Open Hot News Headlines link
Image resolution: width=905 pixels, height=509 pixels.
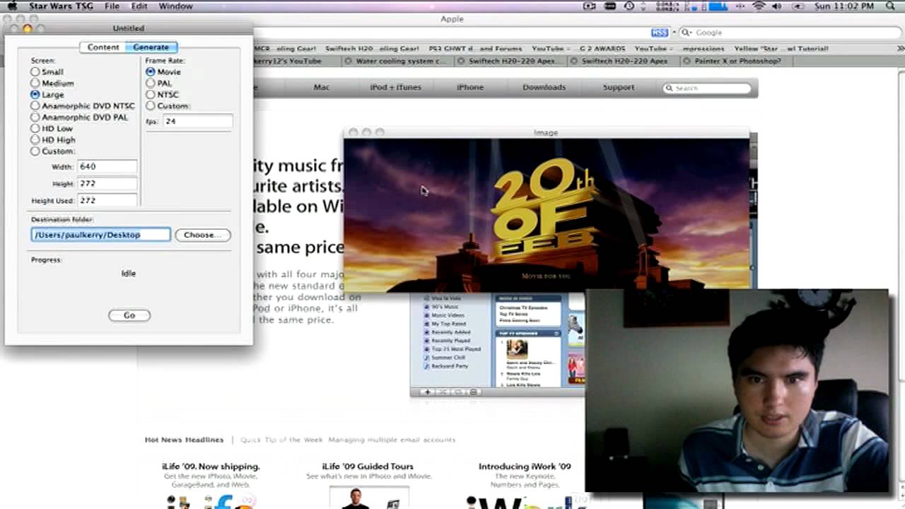coord(184,440)
